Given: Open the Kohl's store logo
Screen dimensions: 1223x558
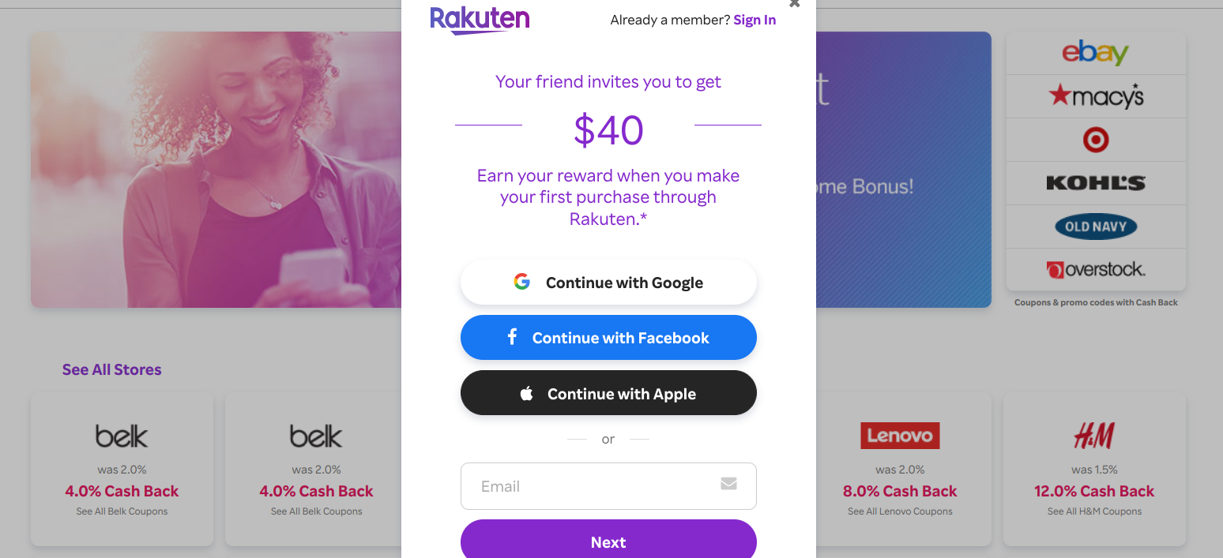Looking at the screenshot, I should pyautogui.click(x=1096, y=183).
